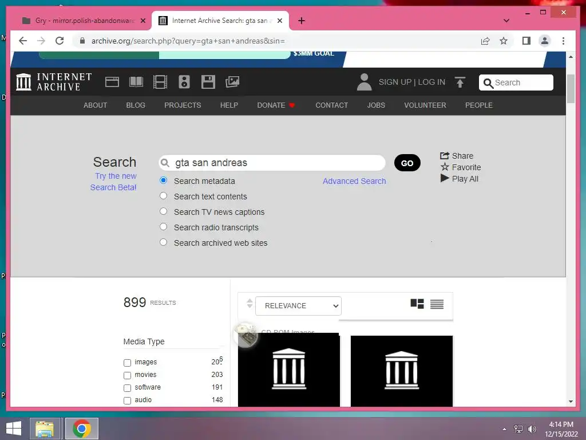Screen dimensions: 586x440
Task: Select Search archived web sites option
Action: [163, 242]
